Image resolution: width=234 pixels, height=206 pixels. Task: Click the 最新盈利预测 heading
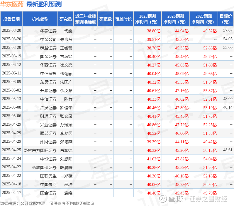(44, 4)
